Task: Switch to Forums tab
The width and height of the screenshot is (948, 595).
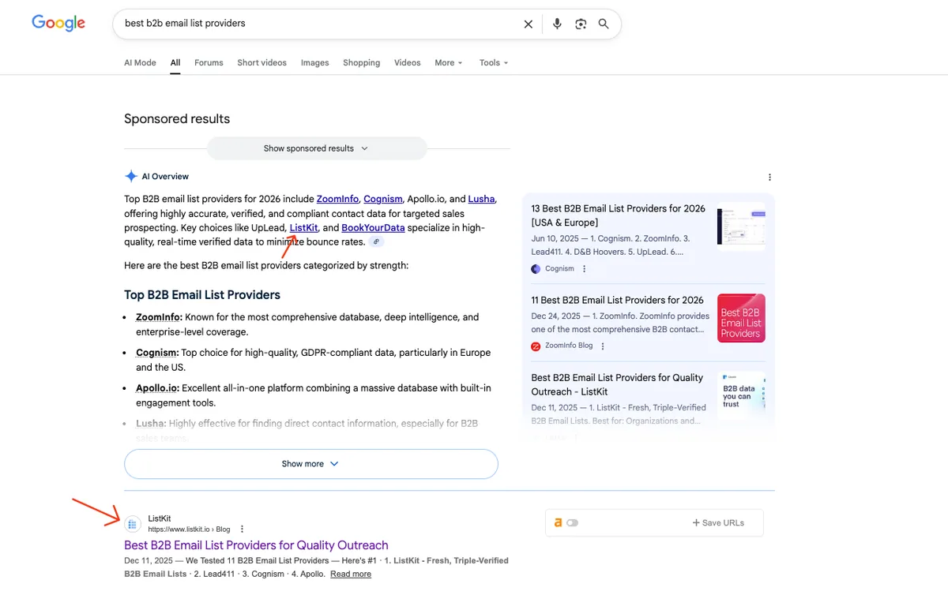Action: [209, 63]
